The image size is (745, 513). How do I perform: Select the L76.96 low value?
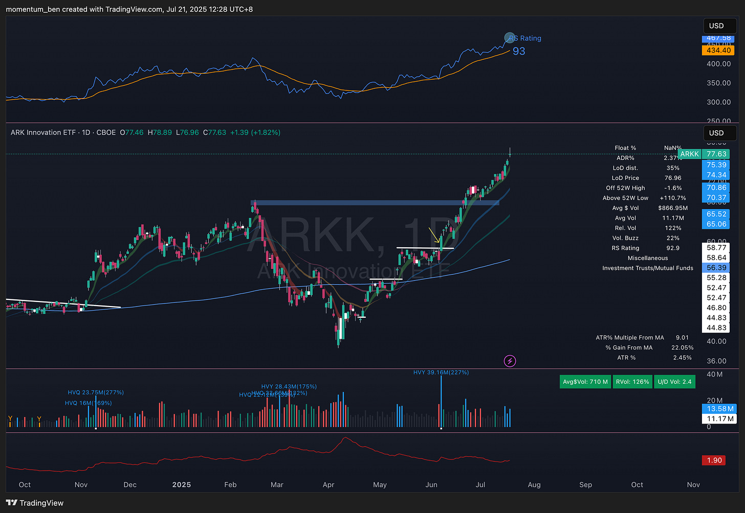pos(187,132)
